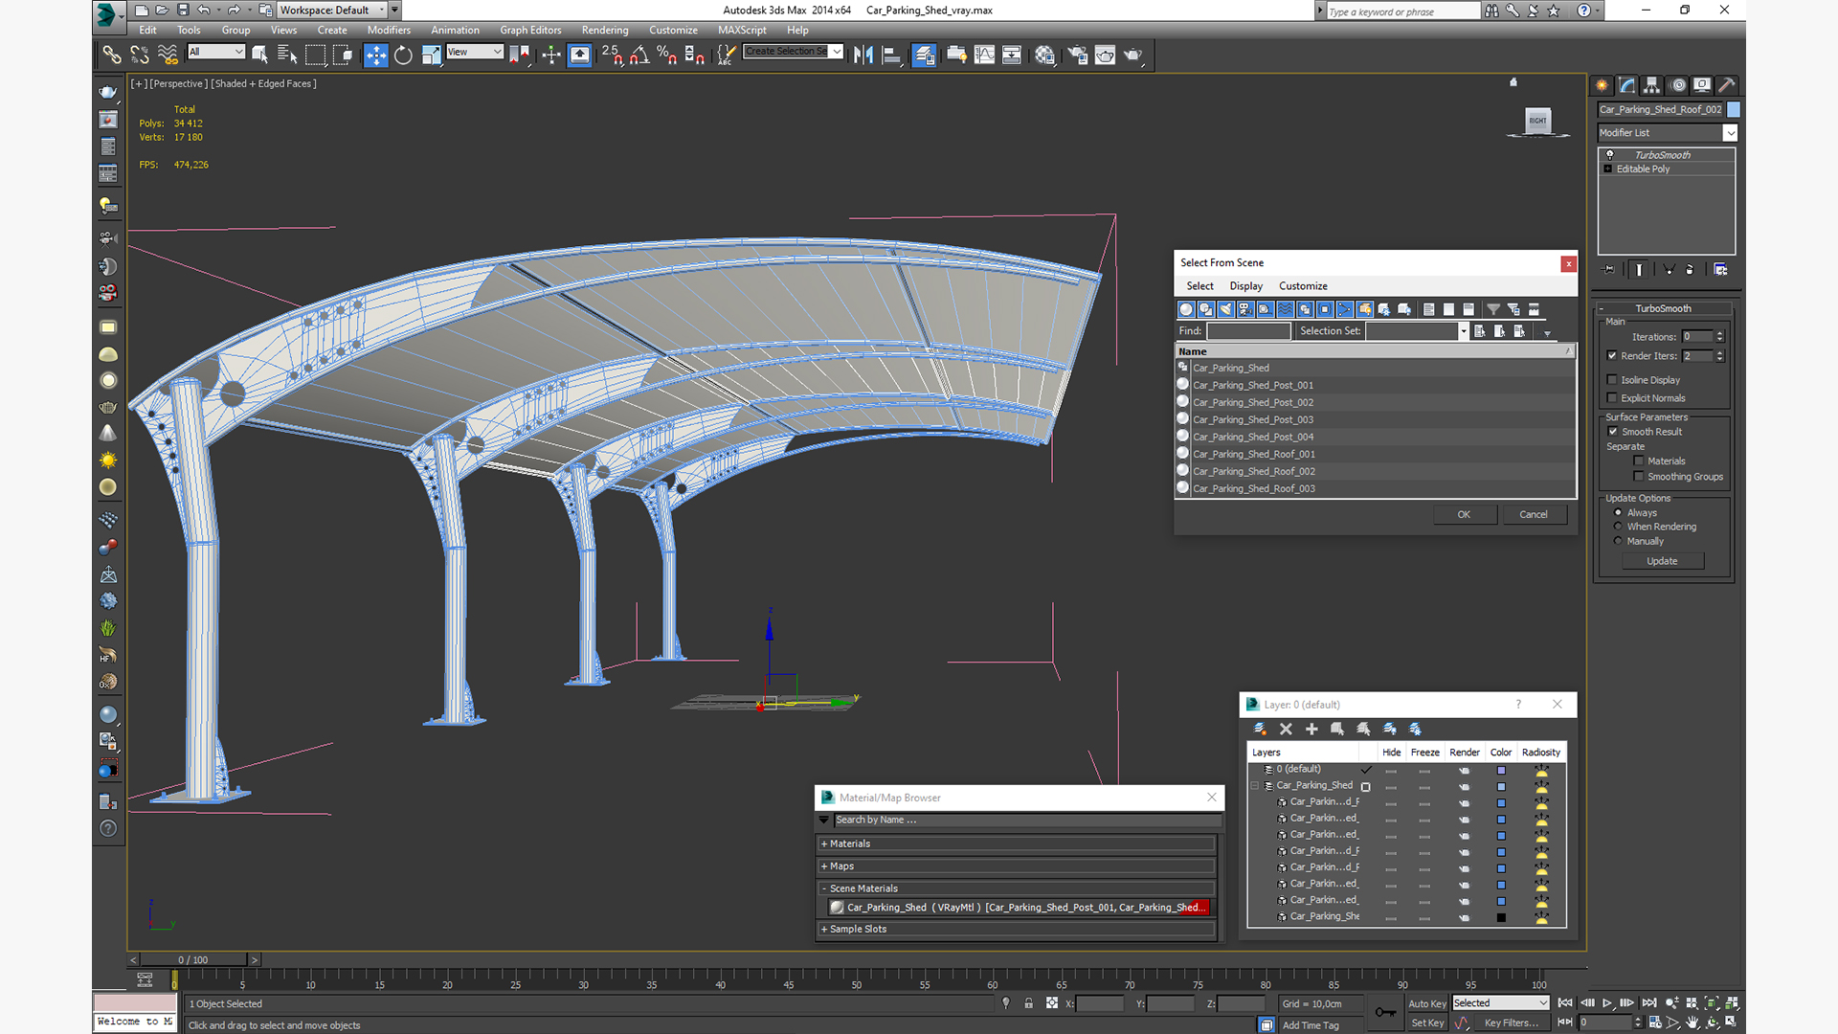This screenshot has width=1838, height=1034.
Task: Click the Play Animation button
Action: pos(1607,1002)
